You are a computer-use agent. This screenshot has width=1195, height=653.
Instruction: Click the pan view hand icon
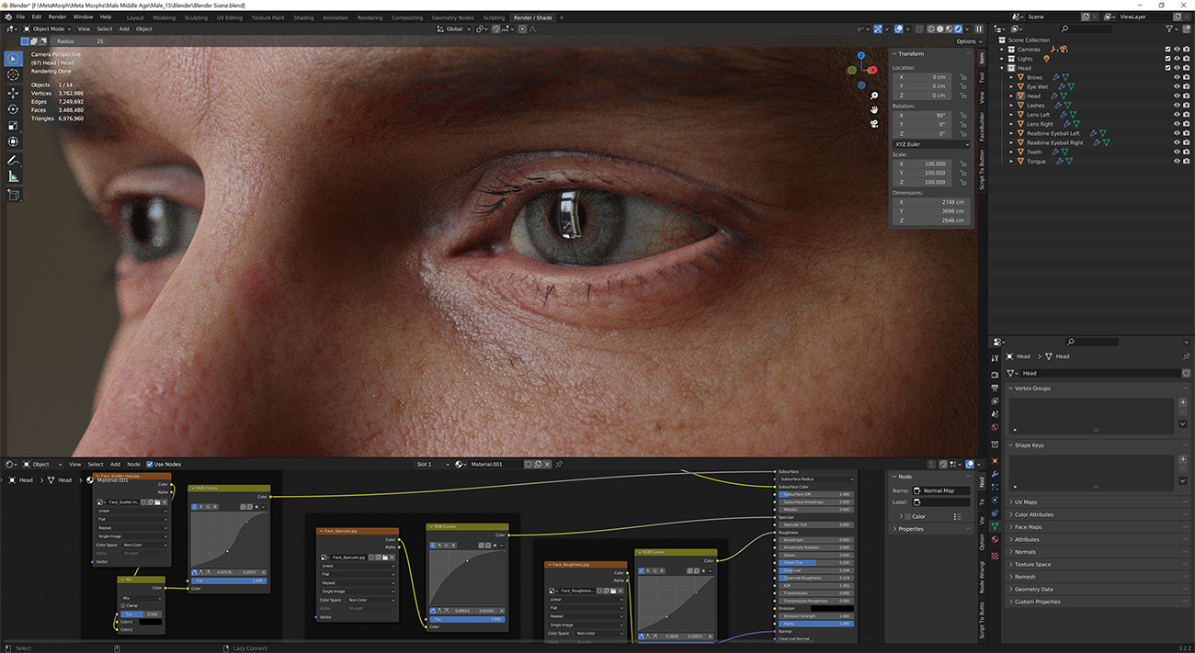pos(874,109)
